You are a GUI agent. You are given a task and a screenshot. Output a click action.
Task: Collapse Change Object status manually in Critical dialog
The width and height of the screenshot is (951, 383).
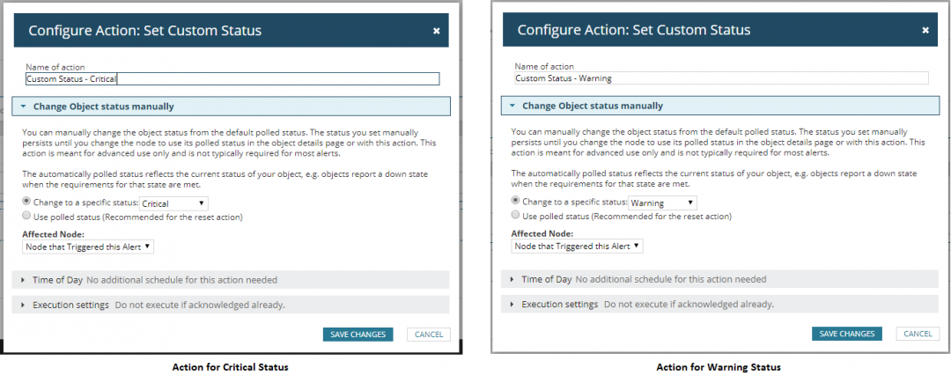tap(231, 106)
